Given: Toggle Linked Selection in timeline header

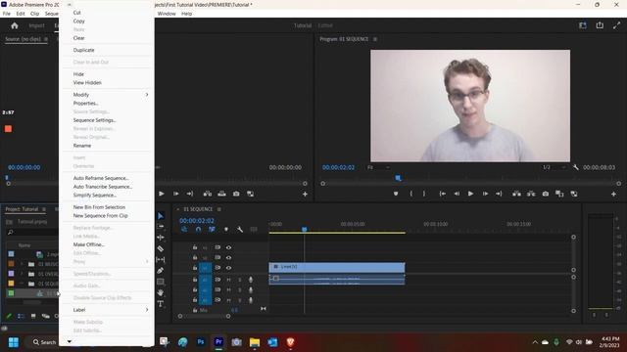Looking at the screenshot, I should coord(212,229).
